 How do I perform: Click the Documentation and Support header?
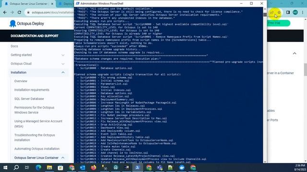pyautogui.click(x=35, y=36)
